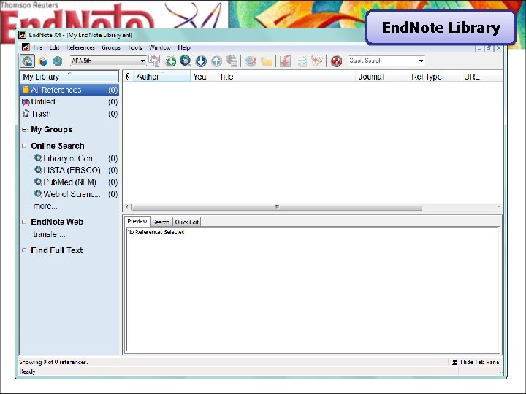Switch to the Quick Edit tab
This screenshot has width=526, height=394.
click(x=186, y=222)
